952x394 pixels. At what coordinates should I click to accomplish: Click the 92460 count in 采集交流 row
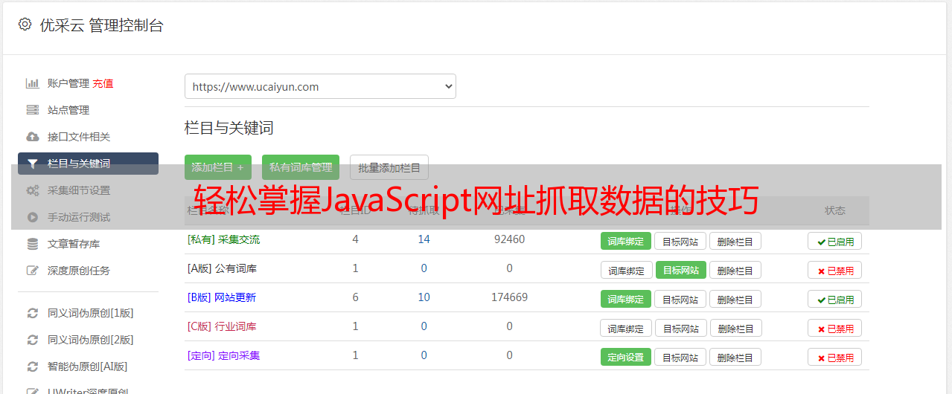tap(509, 239)
